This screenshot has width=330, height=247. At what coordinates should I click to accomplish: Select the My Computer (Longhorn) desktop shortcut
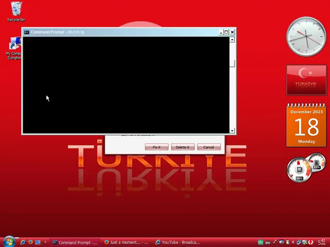[14, 48]
